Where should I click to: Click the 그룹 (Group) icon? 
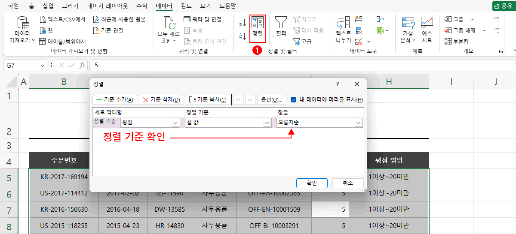(x=448, y=19)
